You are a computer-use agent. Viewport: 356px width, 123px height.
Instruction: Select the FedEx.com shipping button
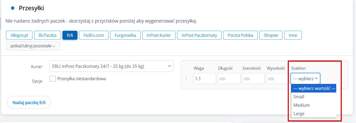[93, 35]
